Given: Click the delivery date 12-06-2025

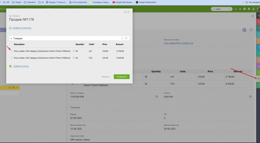Looking at the screenshot, I should point(76,129).
